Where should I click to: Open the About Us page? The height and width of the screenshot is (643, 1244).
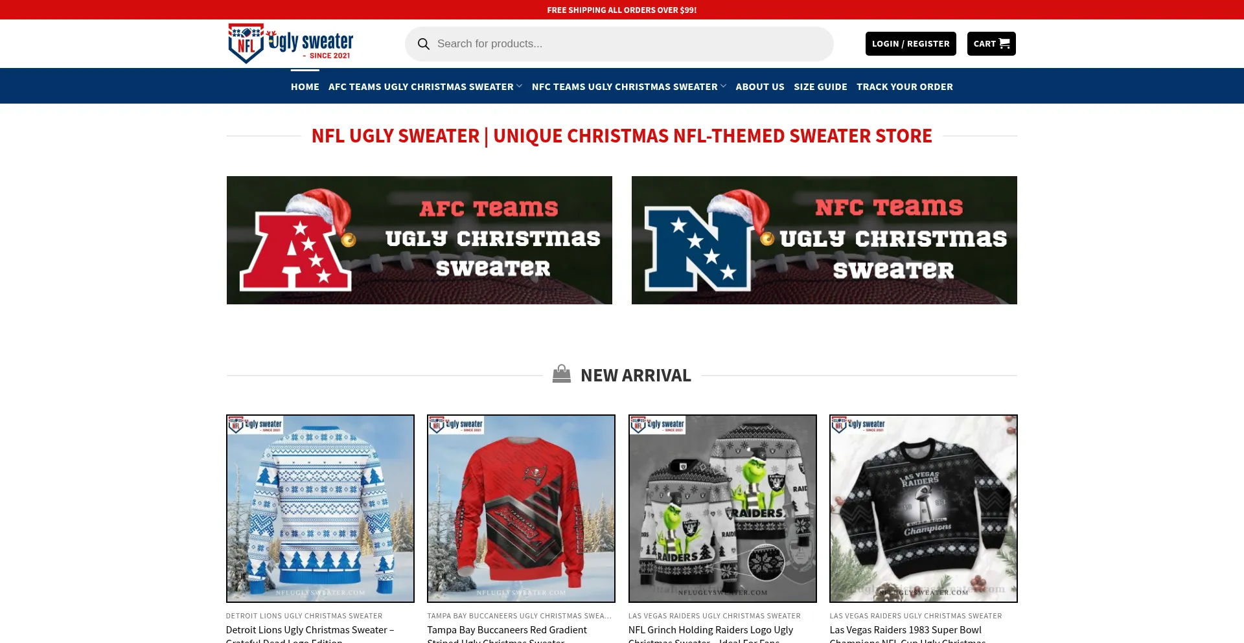[760, 86]
